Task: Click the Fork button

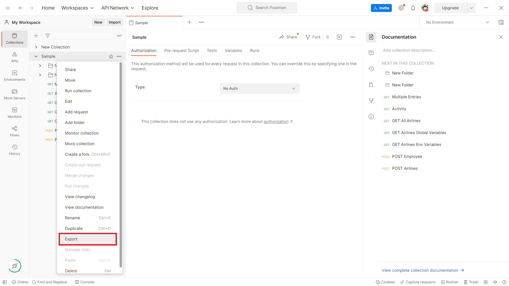Action: [313, 37]
